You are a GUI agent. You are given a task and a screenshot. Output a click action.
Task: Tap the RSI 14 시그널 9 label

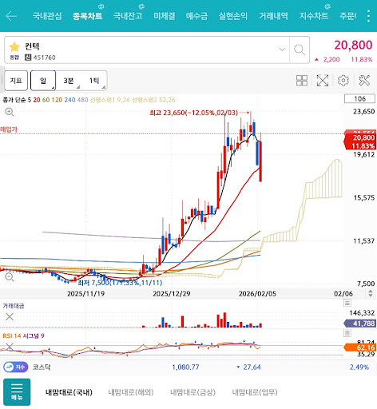(23, 336)
